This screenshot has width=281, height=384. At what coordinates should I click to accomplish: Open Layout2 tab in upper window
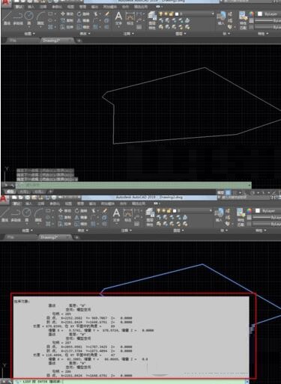[39, 192]
